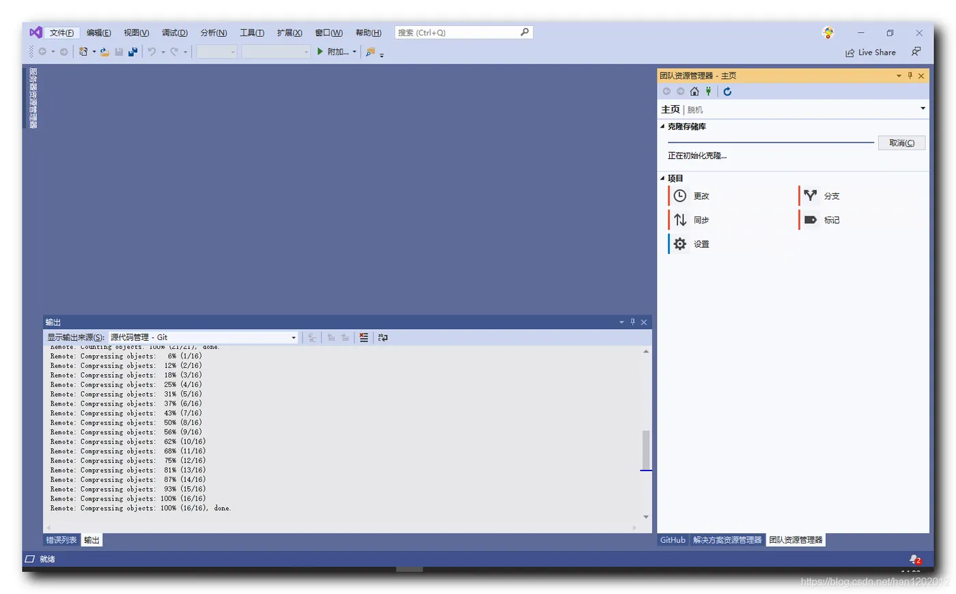Click the navigate forward toolbar icon
The height and width of the screenshot is (594, 956).
point(64,52)
